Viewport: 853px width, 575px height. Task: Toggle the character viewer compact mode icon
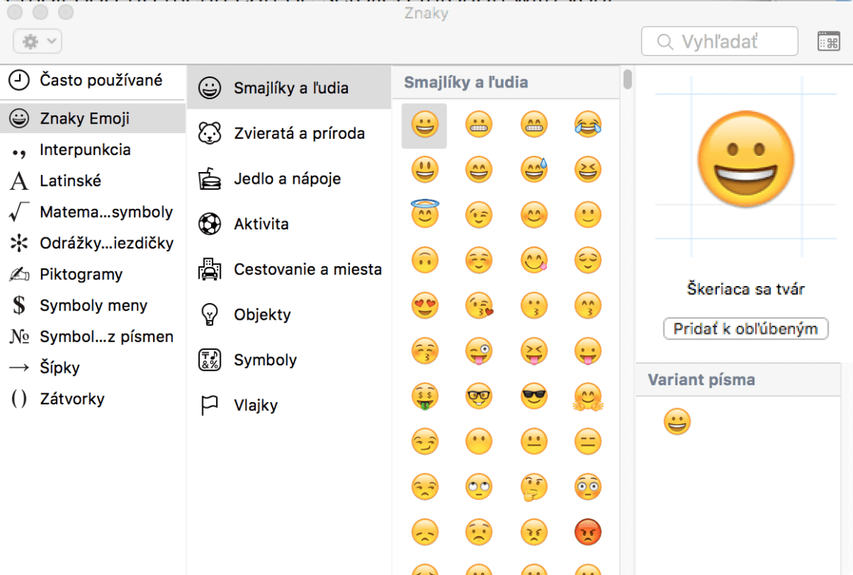click(829, 42)
